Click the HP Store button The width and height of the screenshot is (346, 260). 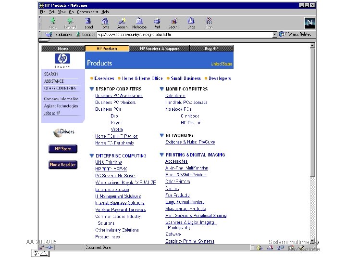coord(63,149)
